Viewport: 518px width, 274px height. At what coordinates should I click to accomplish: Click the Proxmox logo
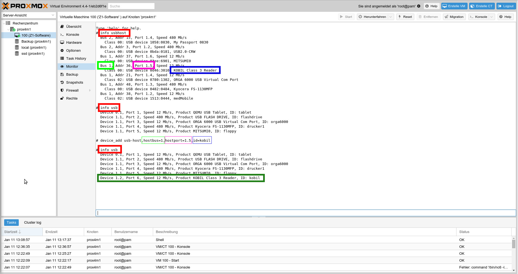(x=25, y=6)
